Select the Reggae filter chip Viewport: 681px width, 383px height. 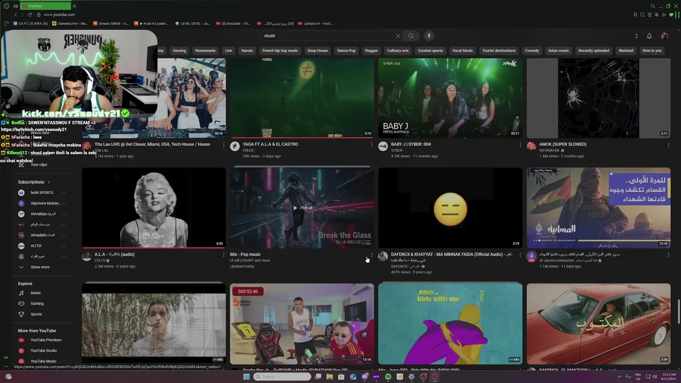371,51
